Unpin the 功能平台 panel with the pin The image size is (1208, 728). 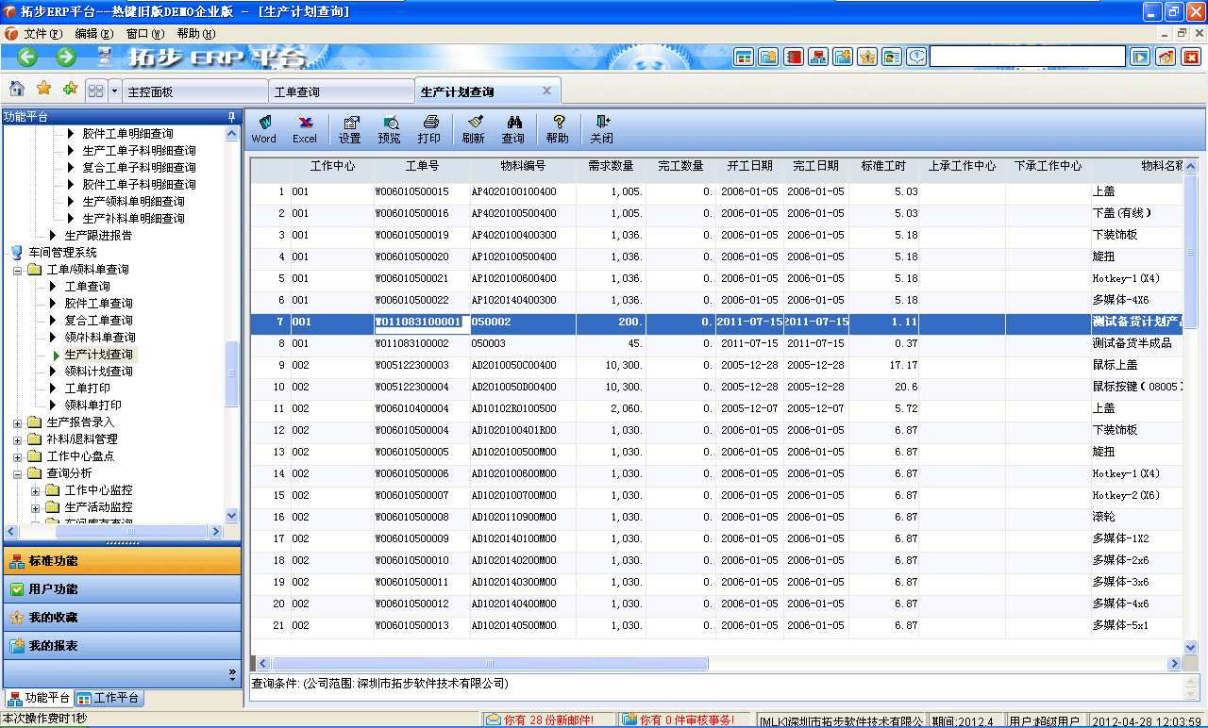pyautogui.click(x=231, y=115)
